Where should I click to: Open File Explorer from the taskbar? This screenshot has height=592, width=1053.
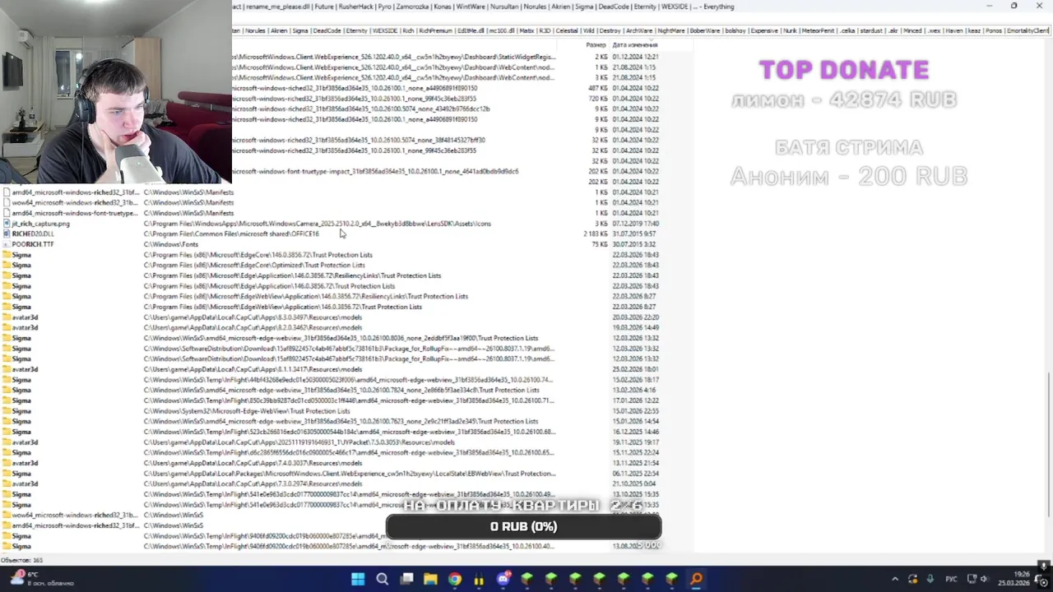pos(430,579)
